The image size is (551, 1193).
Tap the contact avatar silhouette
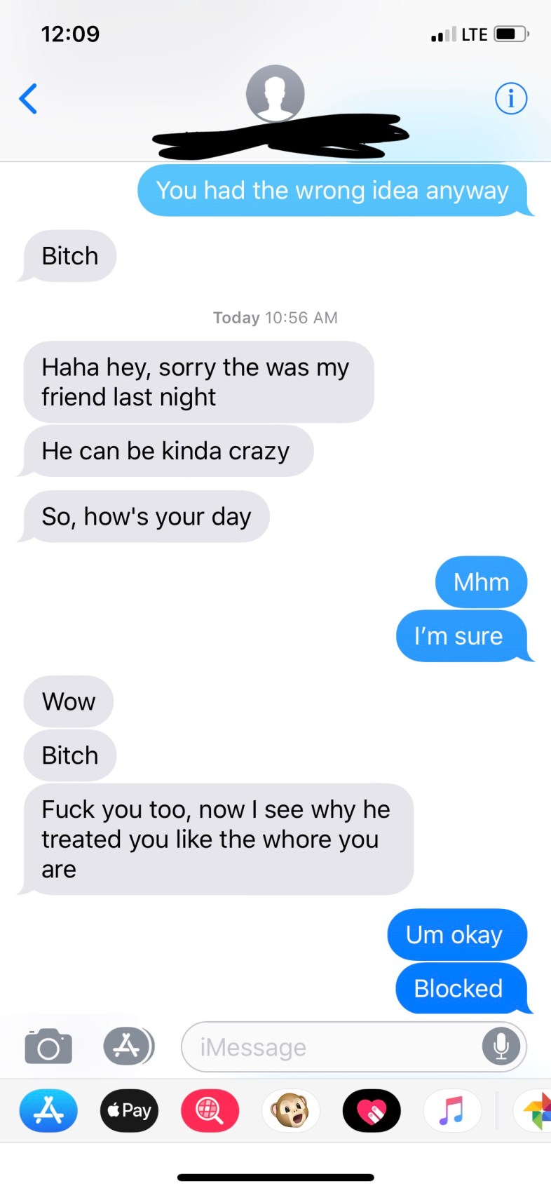[x=275, y=93]
